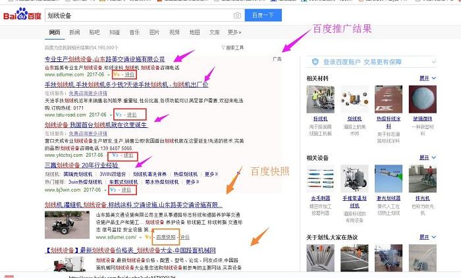The height and width of the screenshot is (278, 461).
Task: Open result 最新划线设备价格表 中国路面机械网
Action: click(130, 250)
